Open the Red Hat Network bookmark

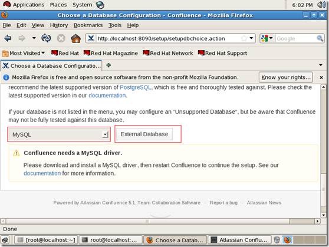coord(167,53)
